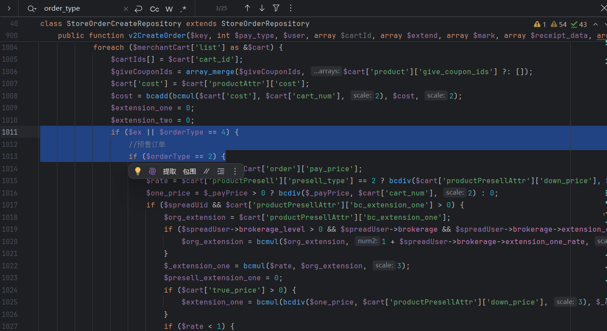Close the find bar
Viewport: 607px width, 331px height.
(603, 8)
